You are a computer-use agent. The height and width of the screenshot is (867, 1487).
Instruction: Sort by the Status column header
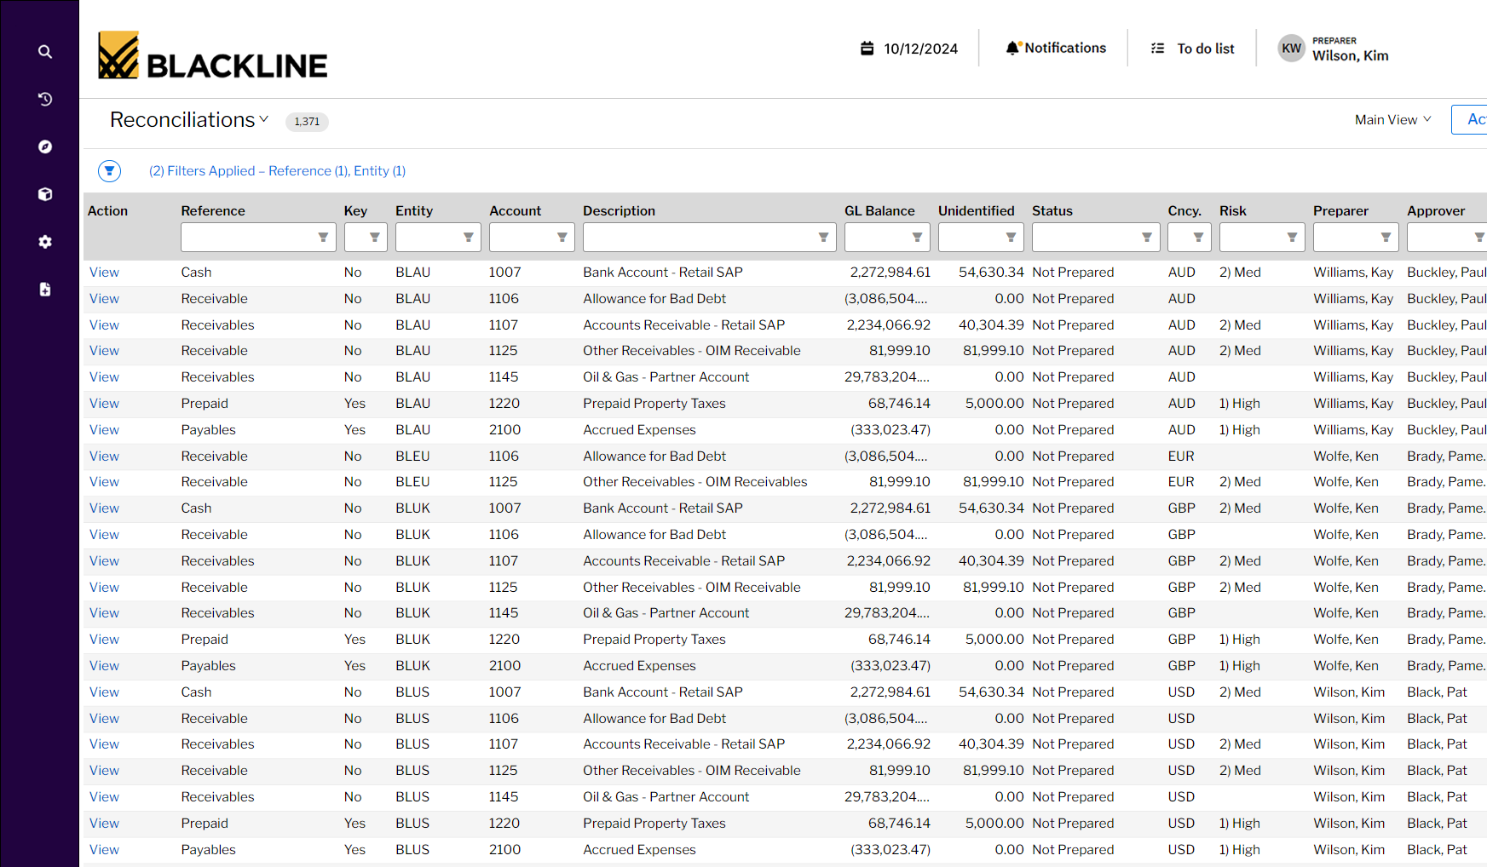tap(1052, 211)
